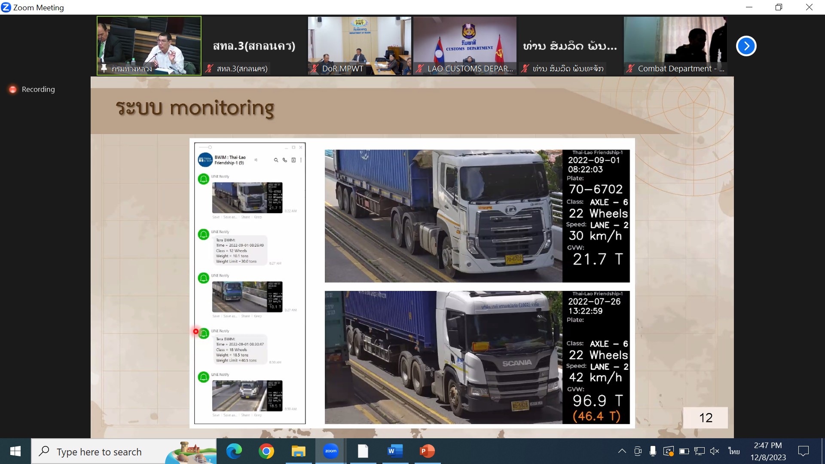Click the Recording indicator

point(32,89)
